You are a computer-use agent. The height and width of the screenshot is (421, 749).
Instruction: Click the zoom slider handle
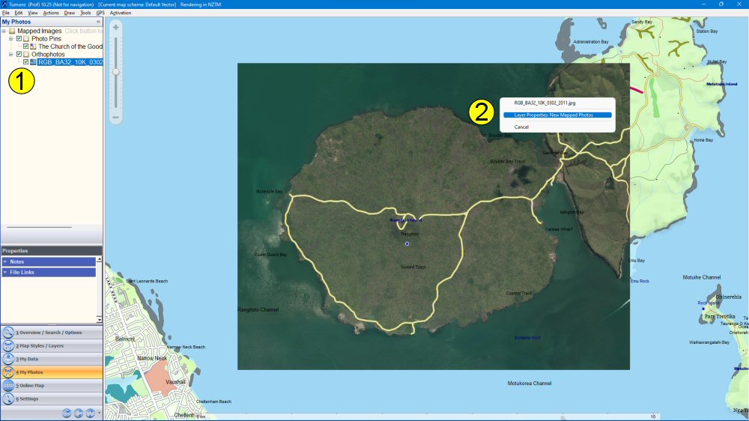[x=115, y=72]
